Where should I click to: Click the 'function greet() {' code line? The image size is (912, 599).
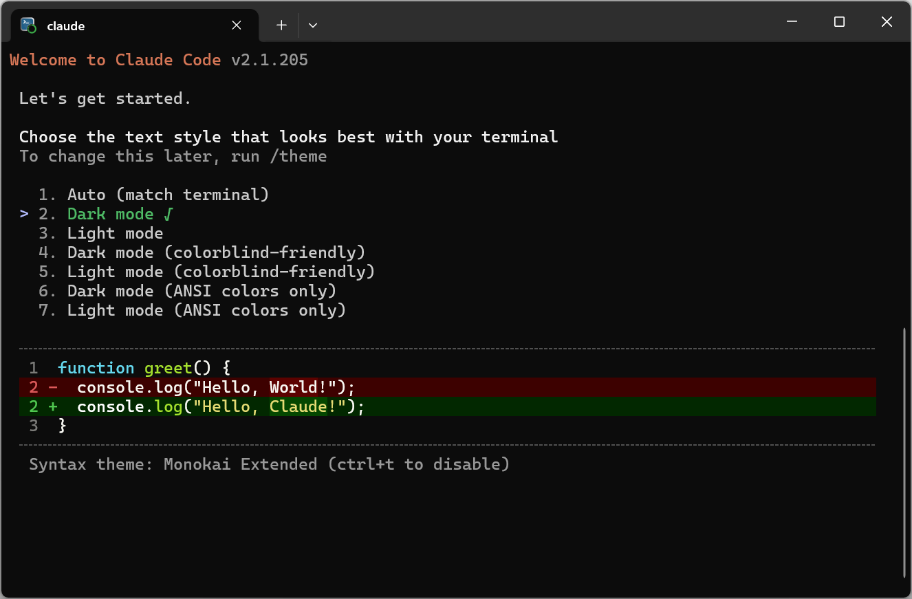tap(144, 368)
